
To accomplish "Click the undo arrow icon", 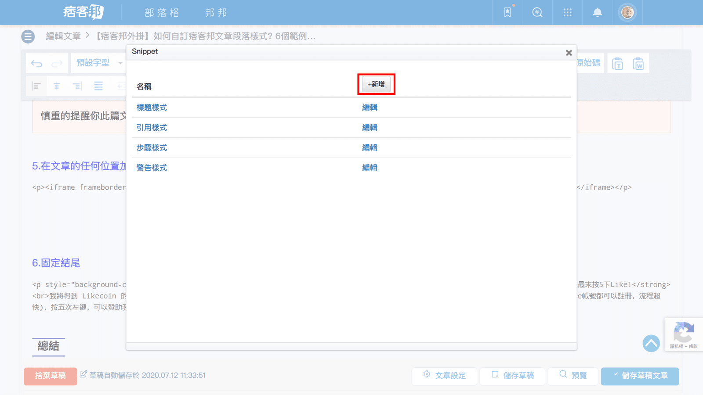I will click(x=37, y=63).
